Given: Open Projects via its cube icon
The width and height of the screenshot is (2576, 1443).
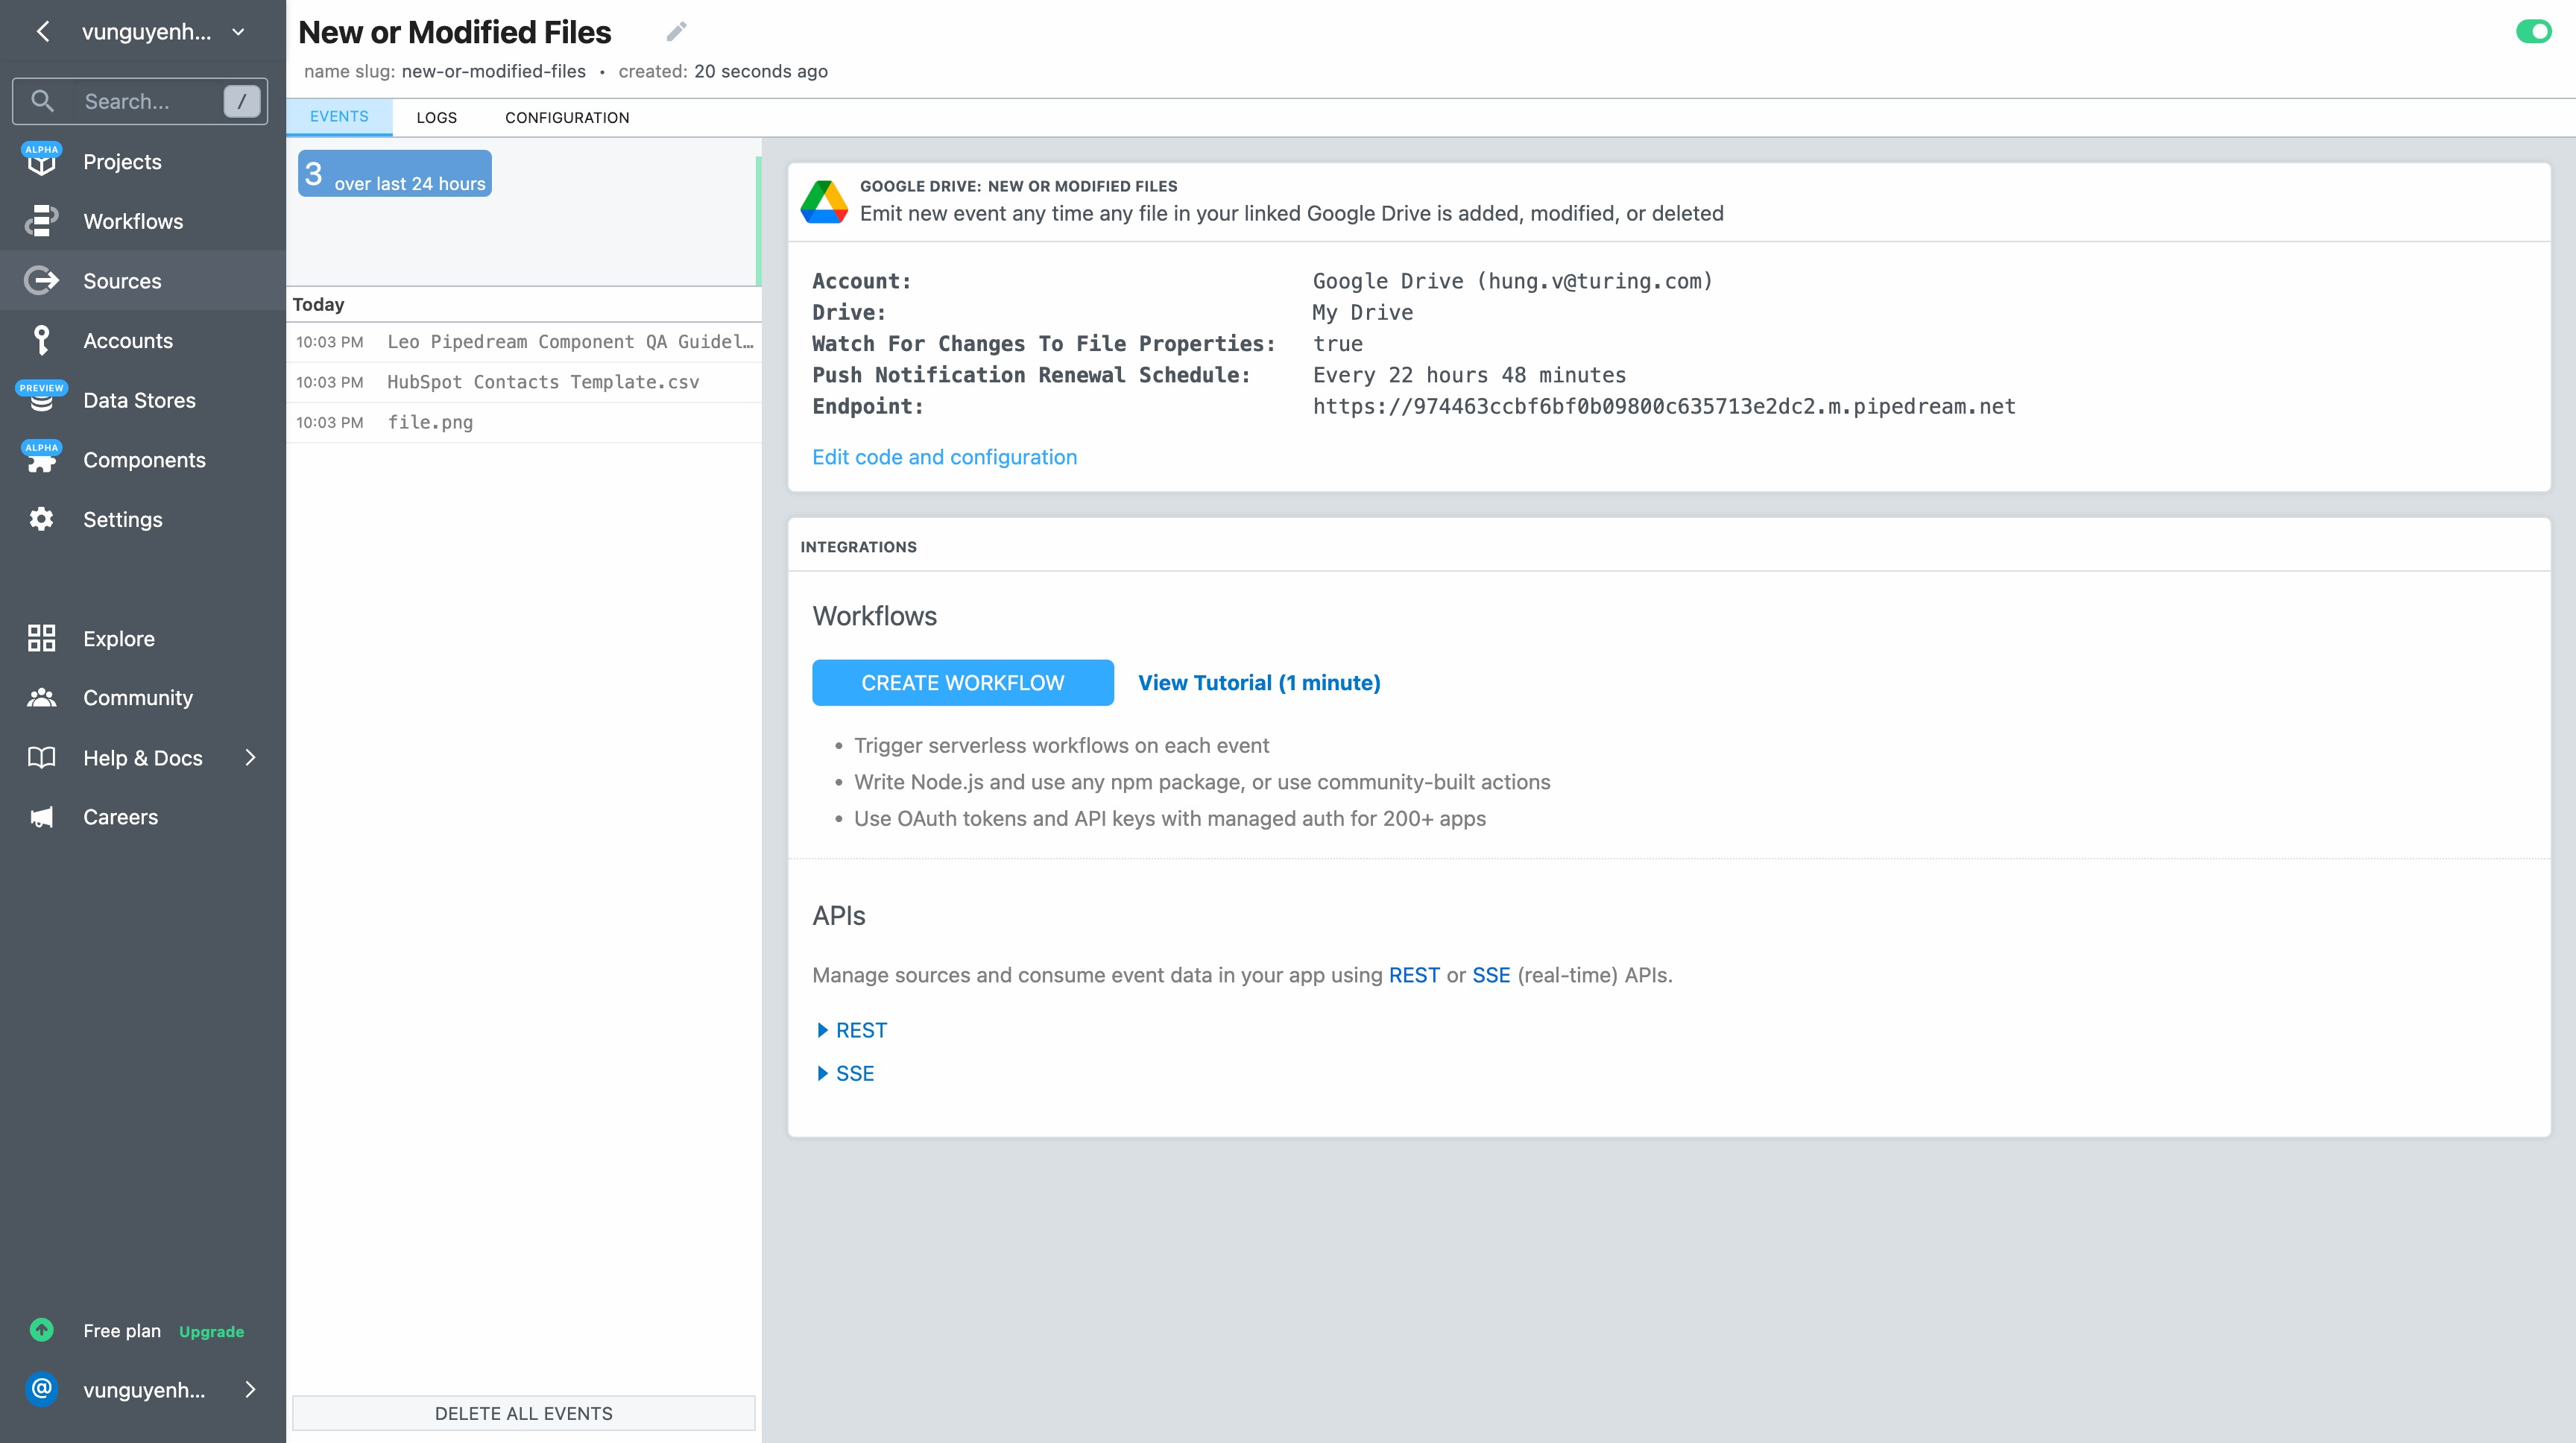Looking at the screenshot, I should point(41,161).
